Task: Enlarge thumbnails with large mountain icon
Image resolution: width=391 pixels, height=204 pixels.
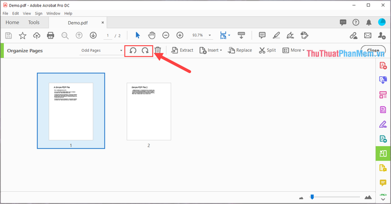Action: [368, 197]
